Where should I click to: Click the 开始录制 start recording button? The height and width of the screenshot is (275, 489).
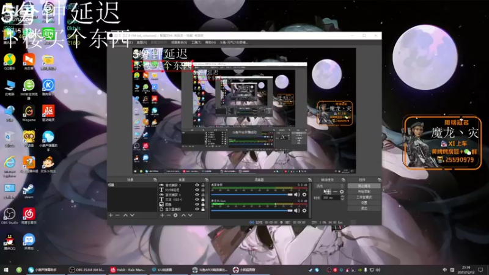click(364, 191)
